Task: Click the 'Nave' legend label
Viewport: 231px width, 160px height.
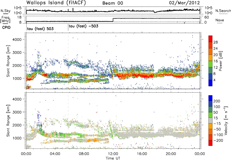Action: [x=219, y=20]
